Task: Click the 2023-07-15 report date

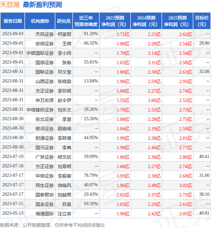Action: (13, 204)
